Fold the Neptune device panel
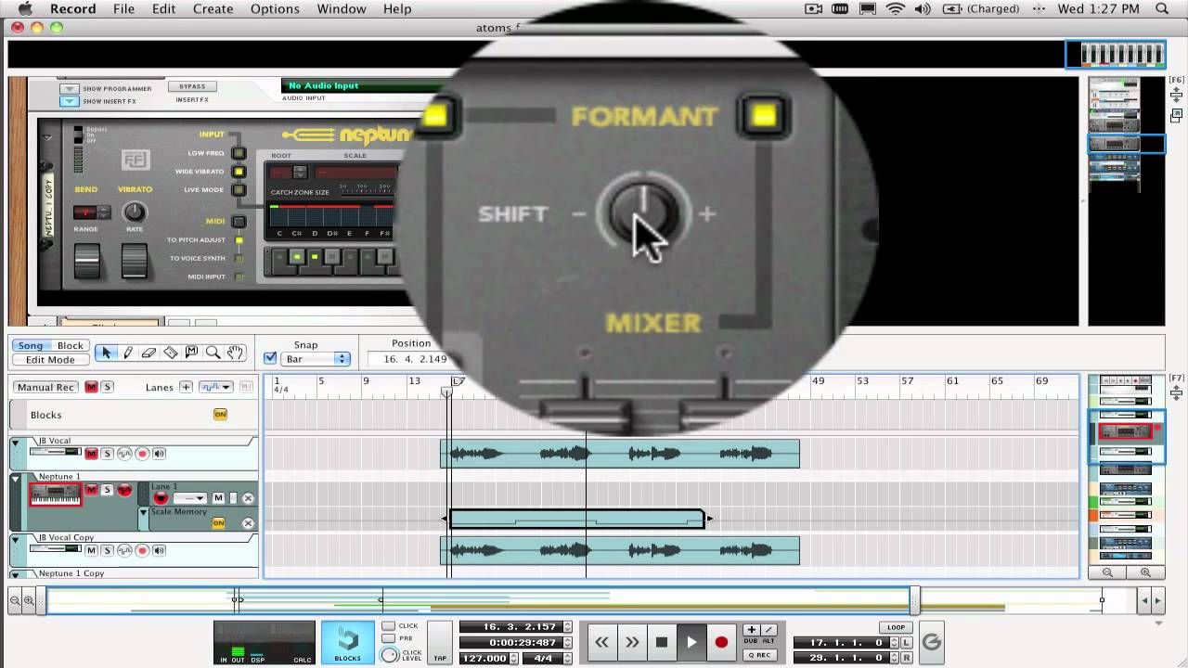 pos(47,136)
